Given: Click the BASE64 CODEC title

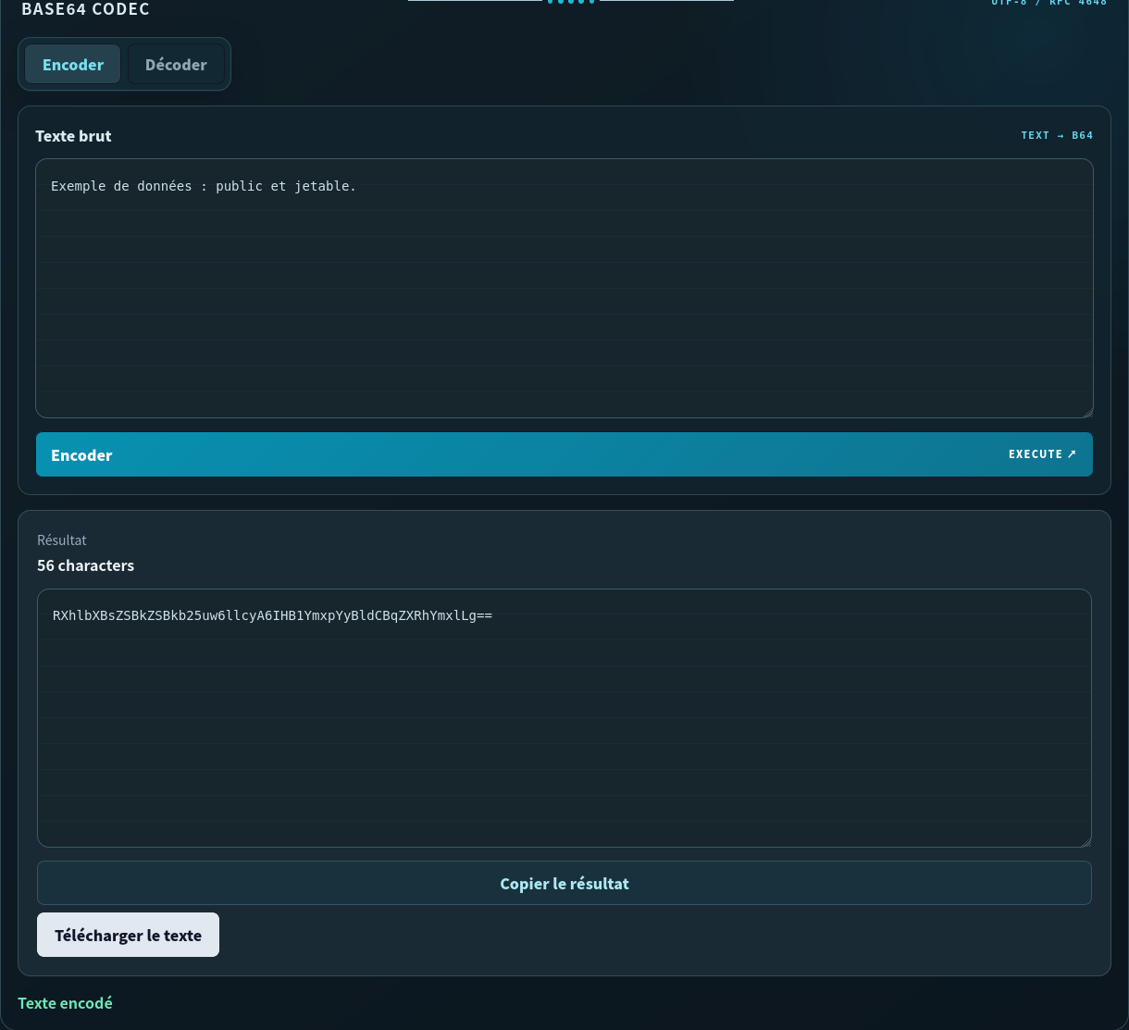Looking at the screenshot, I should [85, 9].
